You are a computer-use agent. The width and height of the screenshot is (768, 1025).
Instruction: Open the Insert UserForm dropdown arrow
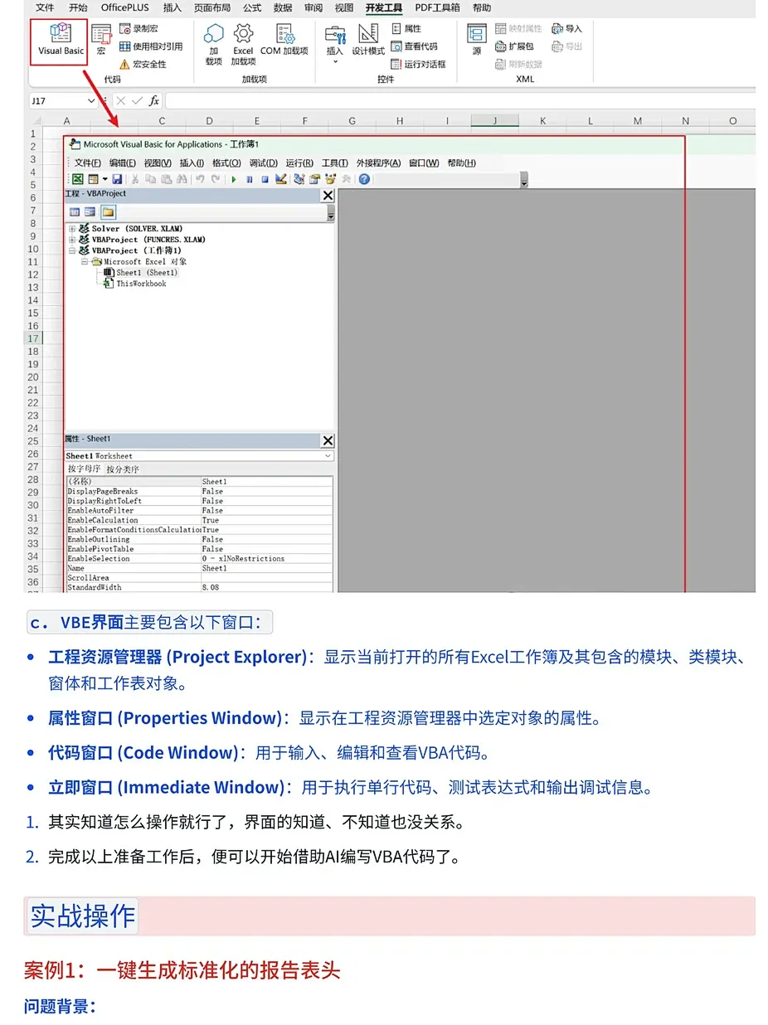point(104,179)
